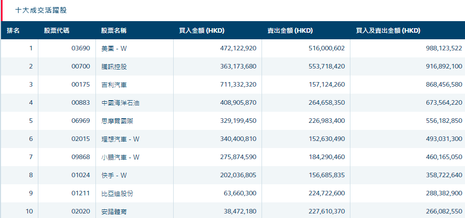Screen dimensions: 465x218
Task: Select stock code 02020
Action: (81, 211)
